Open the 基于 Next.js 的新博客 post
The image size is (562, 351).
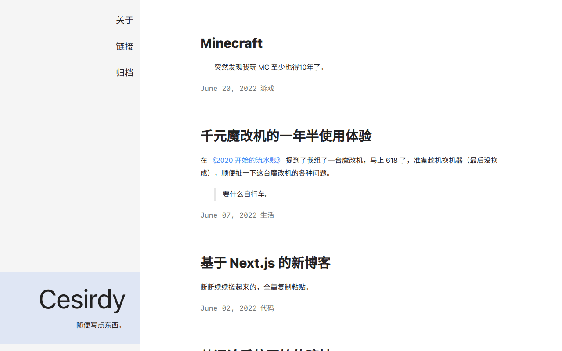click(265, 263)
